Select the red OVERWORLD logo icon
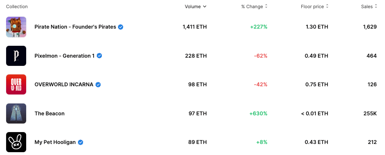Screen dimensions: 385x155 click(16, 85)
